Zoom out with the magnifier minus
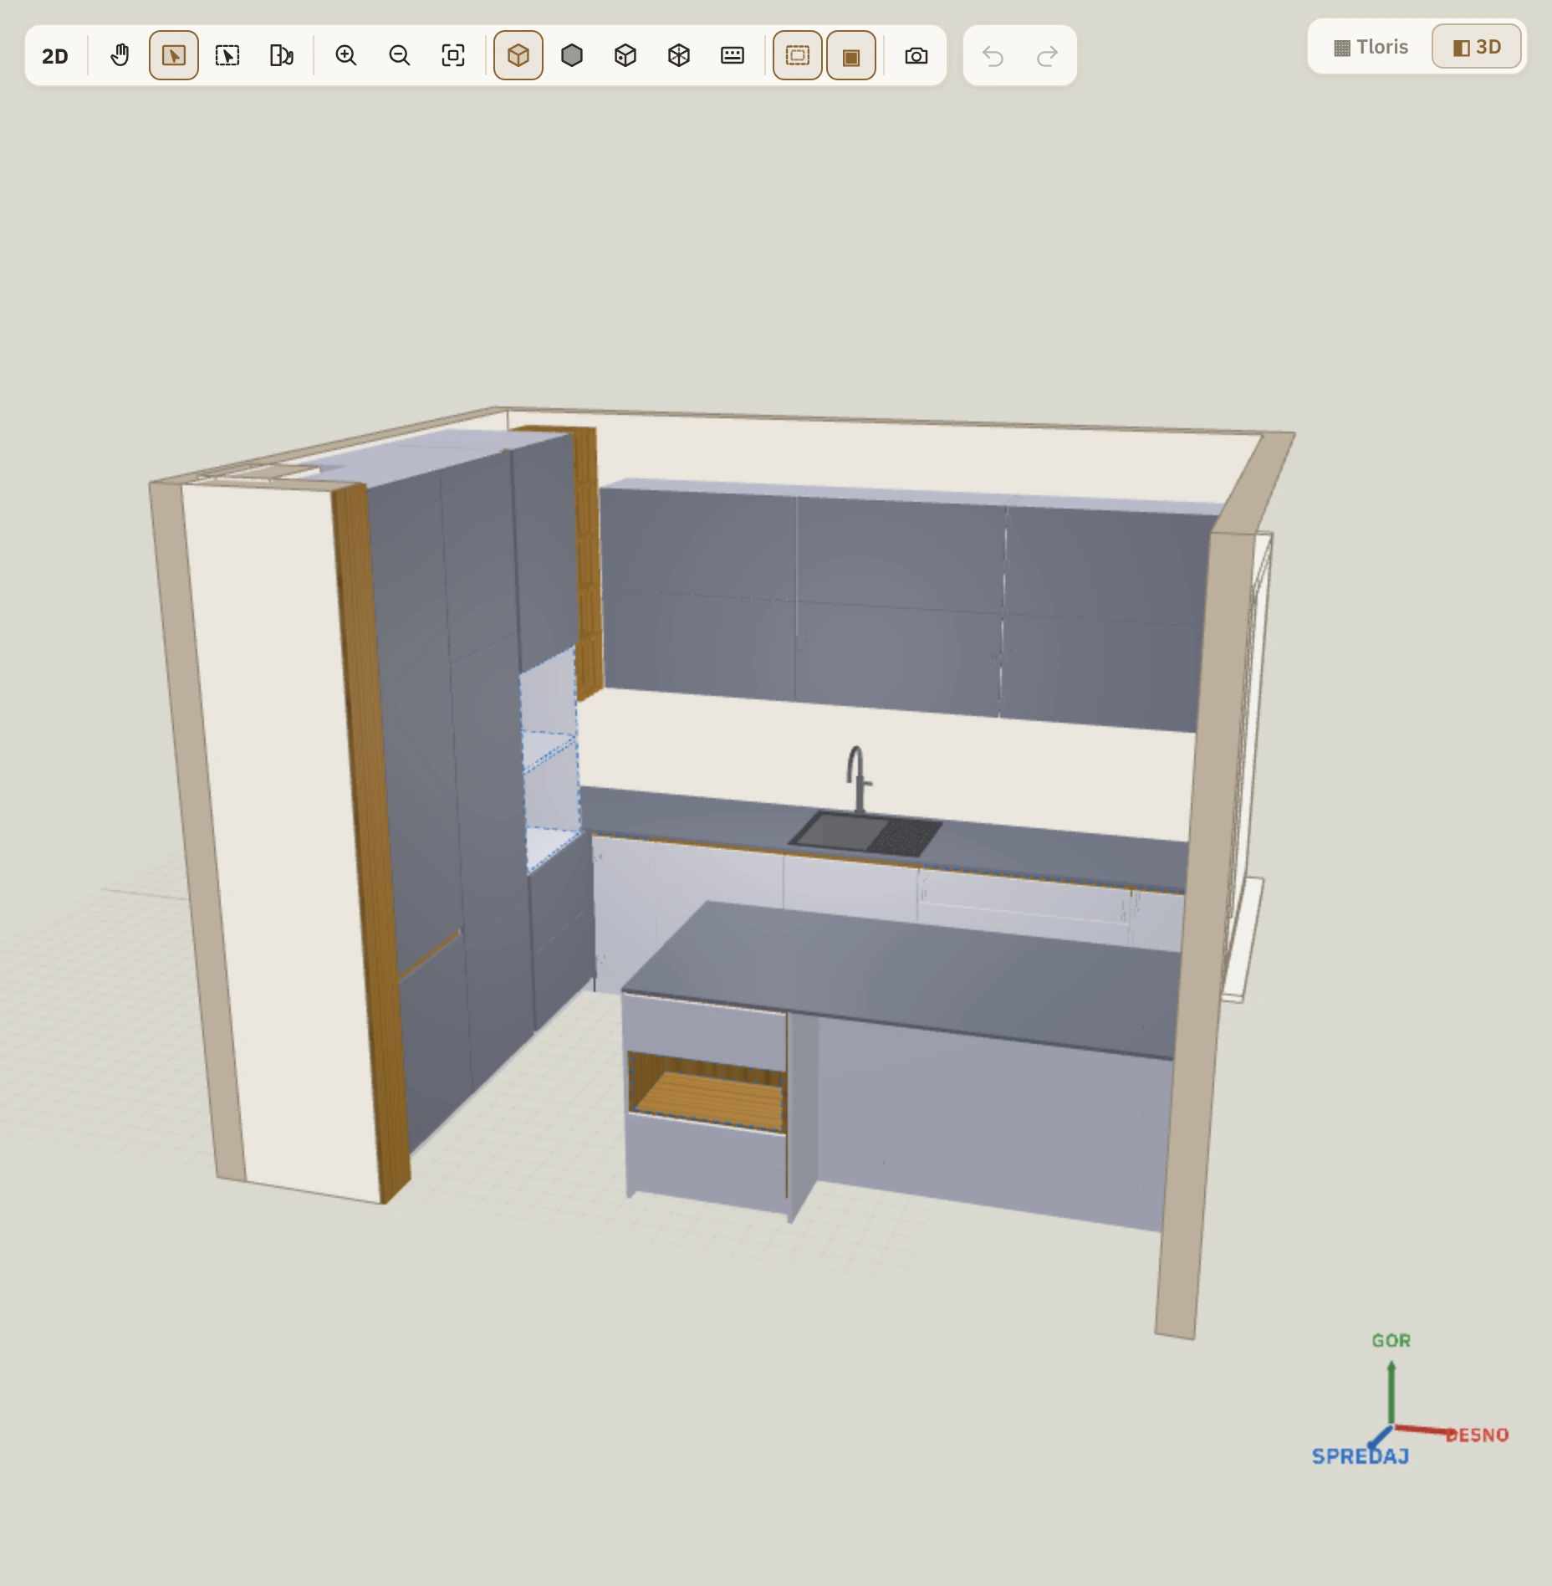1552x1586 pixels. point(400,56)
